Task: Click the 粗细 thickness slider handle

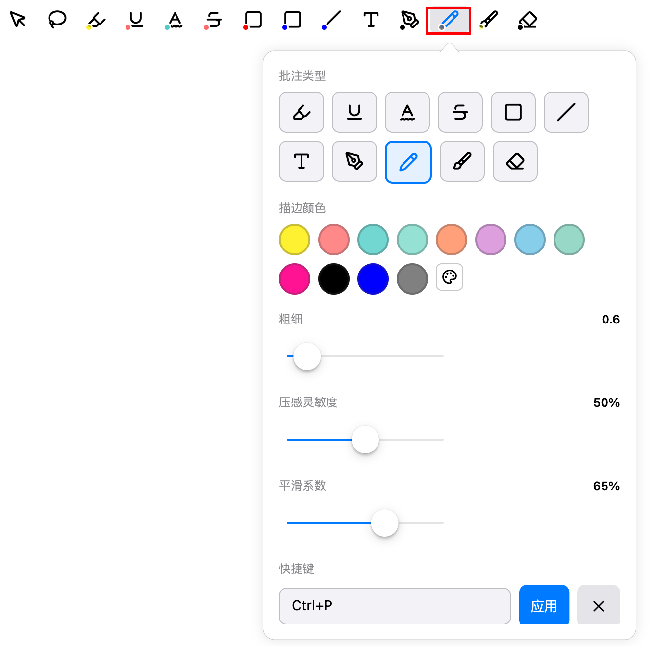Action: (x=307, y=356)
